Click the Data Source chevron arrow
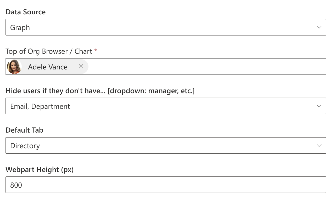This screenshot has width=335, height=202. 319,27
